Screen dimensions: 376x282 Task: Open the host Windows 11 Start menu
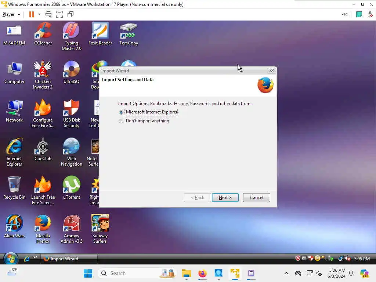pos(88,273)
